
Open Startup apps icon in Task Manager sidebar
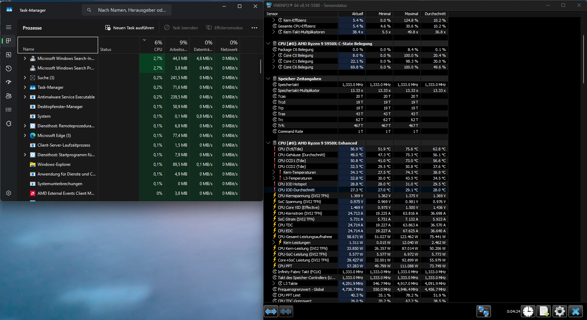click(x=9, y=82)
